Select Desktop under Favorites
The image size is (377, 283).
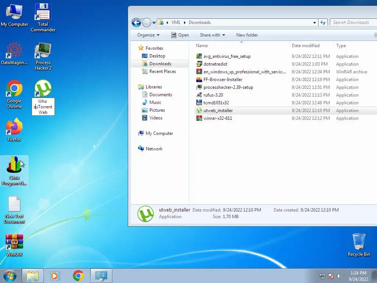[157, 56]
